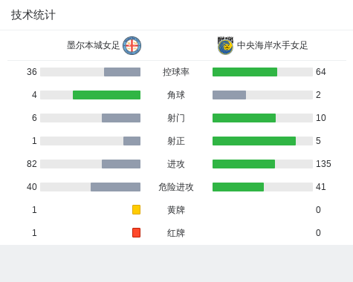Click the Melbourne City women's team logo
This screenshot has width=353, height=282.
coord(132,45)
